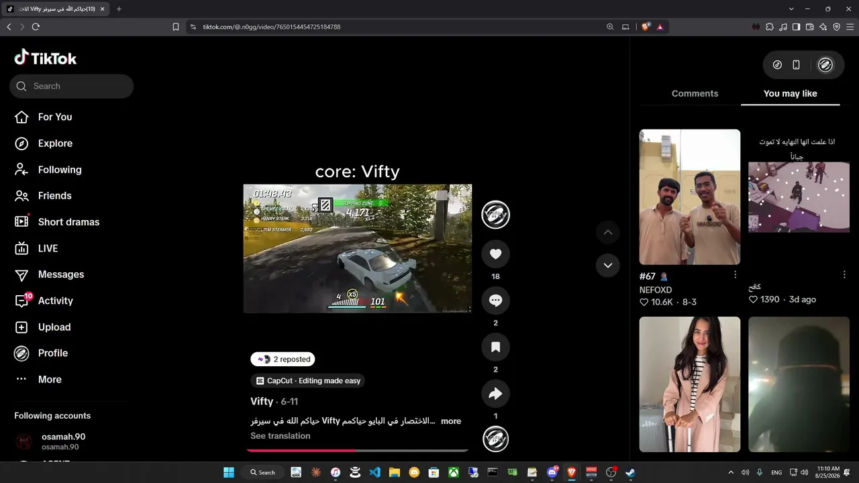Open Discord from the taskbar
This screenshot has height=483, width=859.
click(552, 472)
